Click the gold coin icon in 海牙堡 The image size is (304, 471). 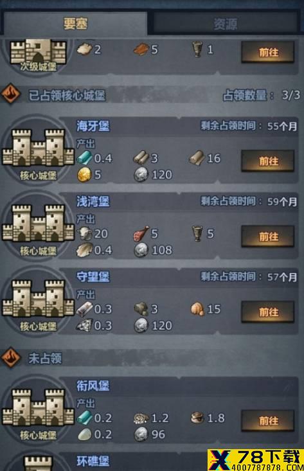tap(84, 175)
